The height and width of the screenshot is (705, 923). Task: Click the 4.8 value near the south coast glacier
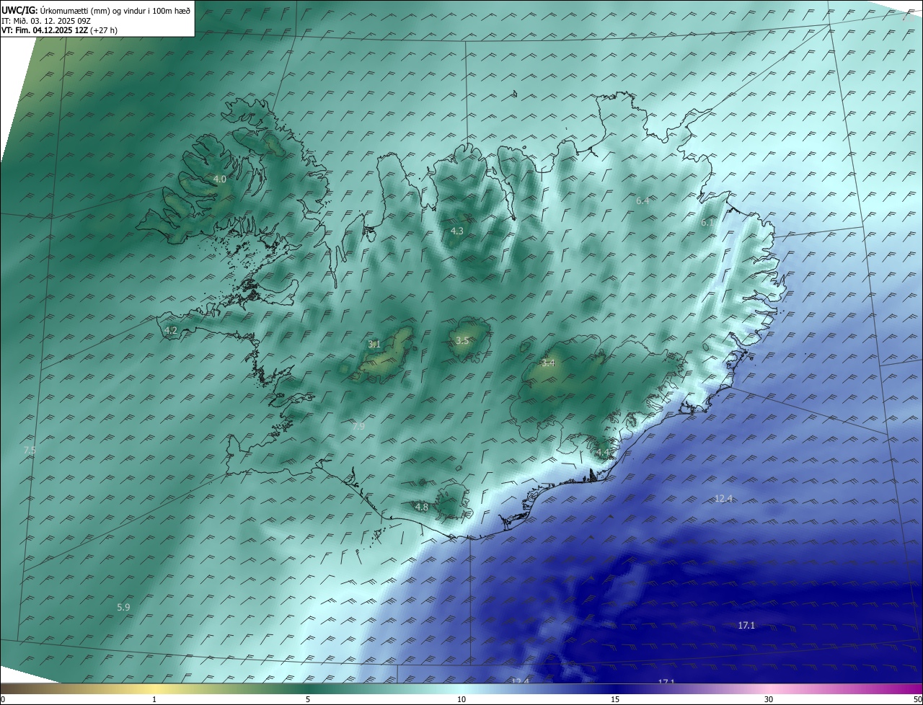[x=422, y=507]
